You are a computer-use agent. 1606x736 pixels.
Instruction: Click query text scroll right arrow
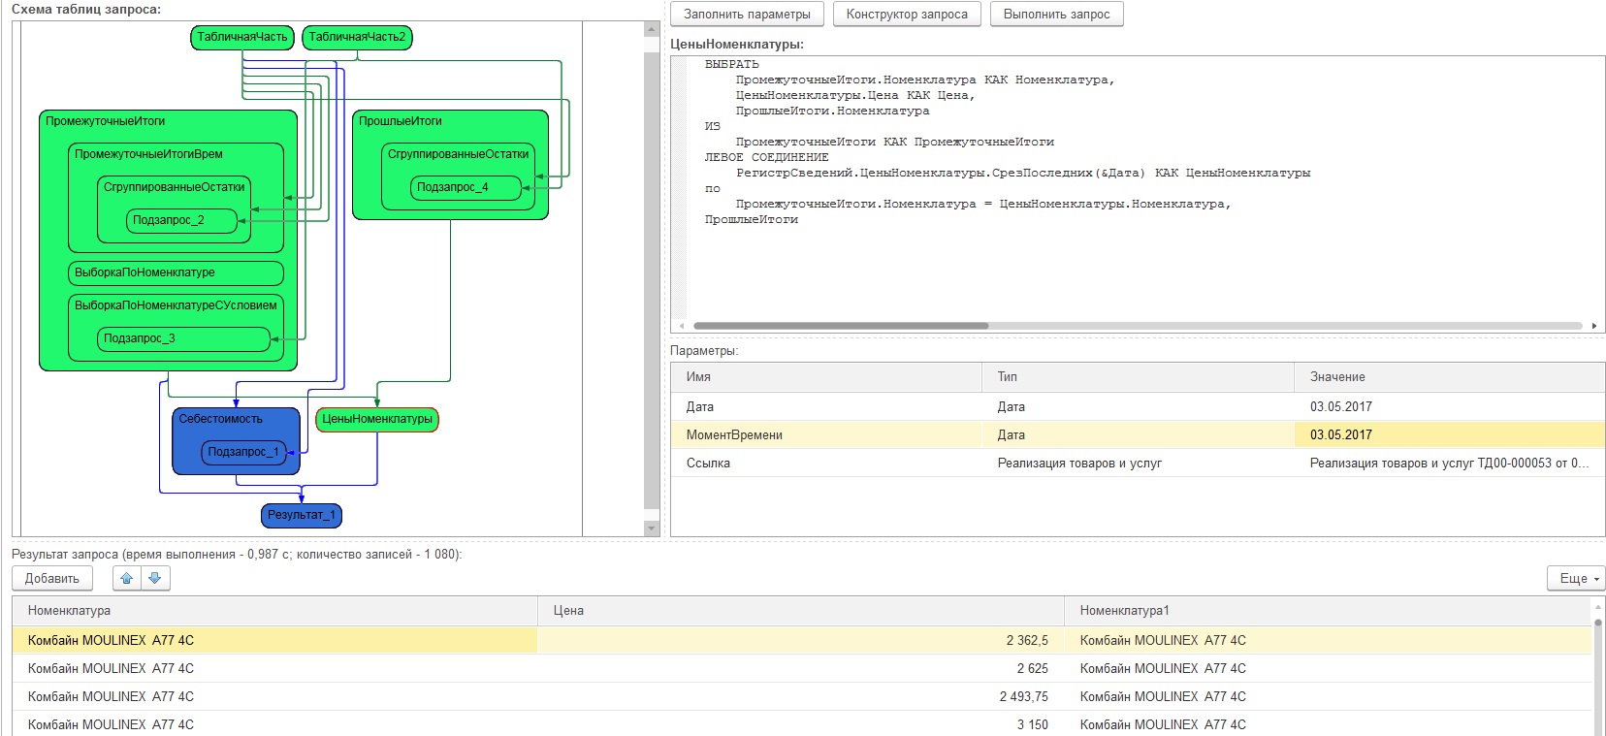click(1594, 326)
